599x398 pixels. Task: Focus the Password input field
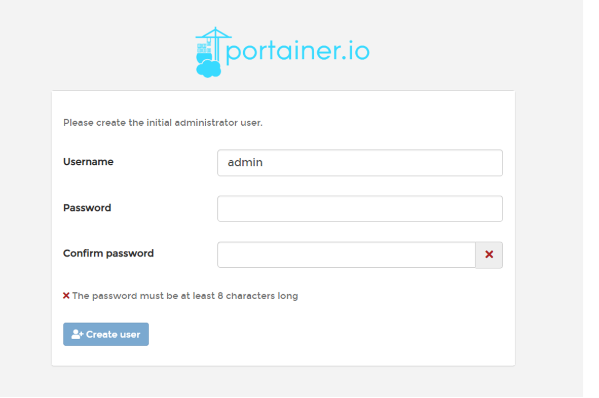tap(360, 209)
